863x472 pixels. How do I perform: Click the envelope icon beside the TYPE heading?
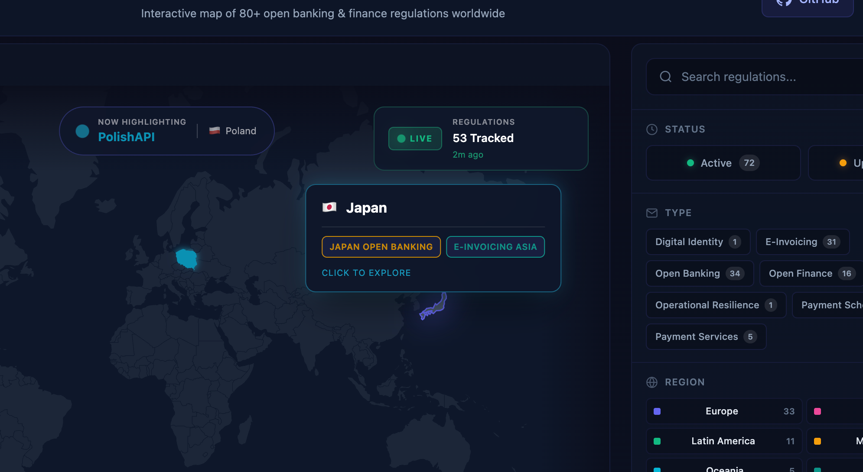pyautogui.click(x=652, y=213)
